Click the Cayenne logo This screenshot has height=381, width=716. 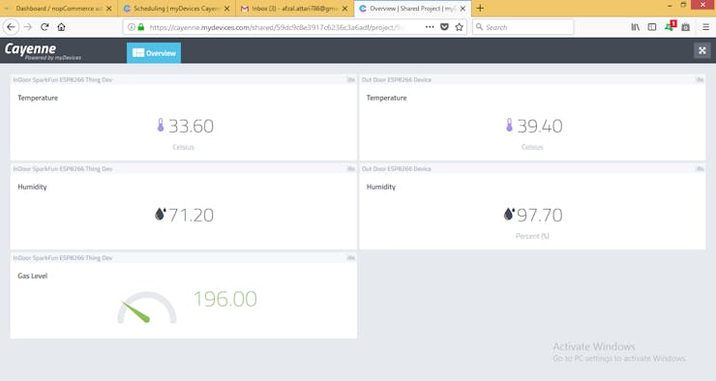[x=43, y=50]
